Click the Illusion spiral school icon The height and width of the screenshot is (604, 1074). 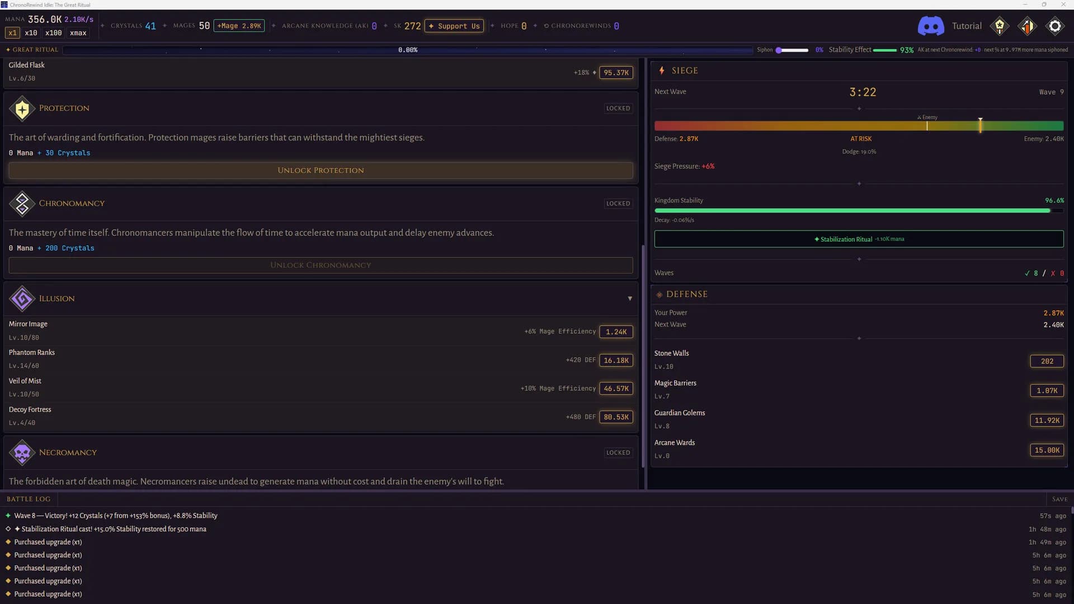22,299
